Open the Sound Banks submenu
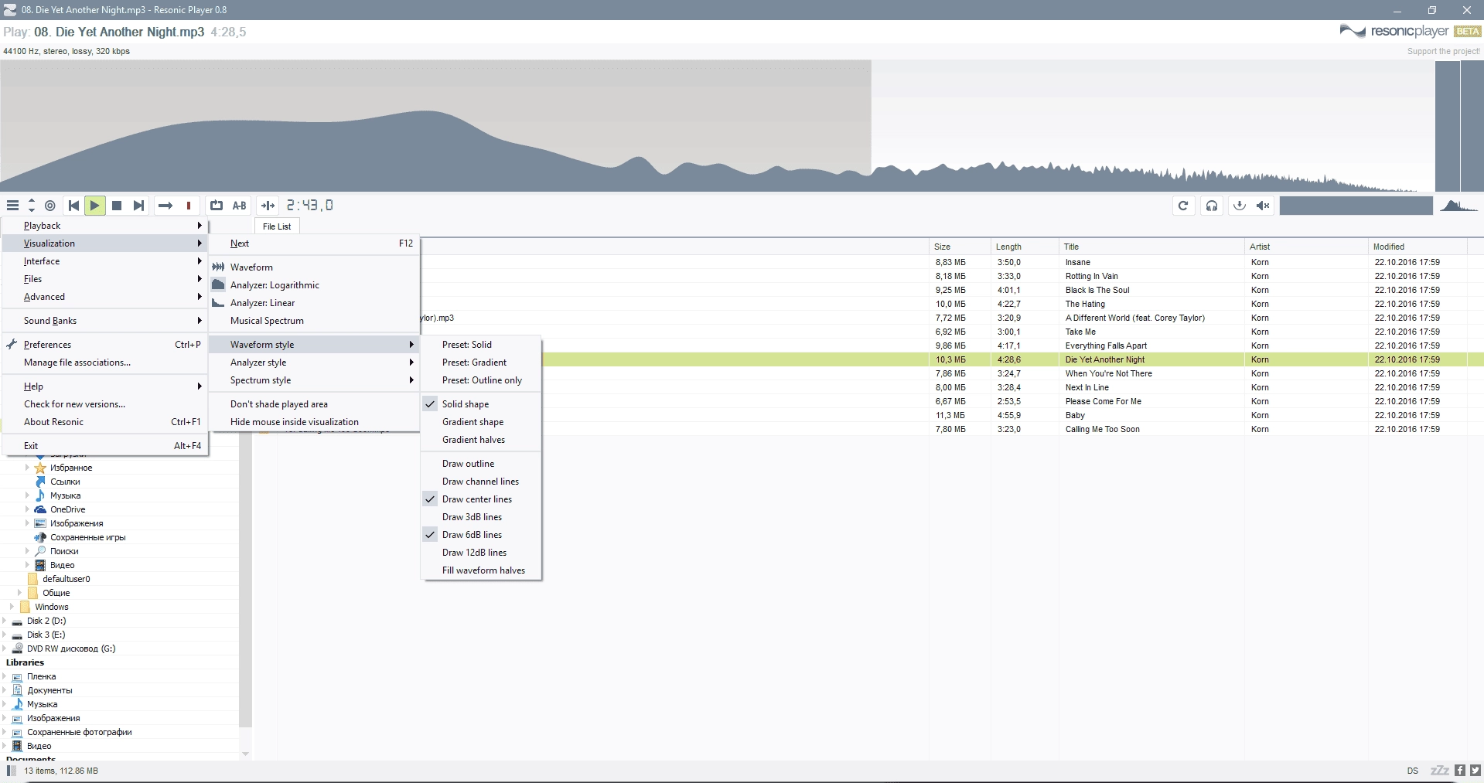 105,321
